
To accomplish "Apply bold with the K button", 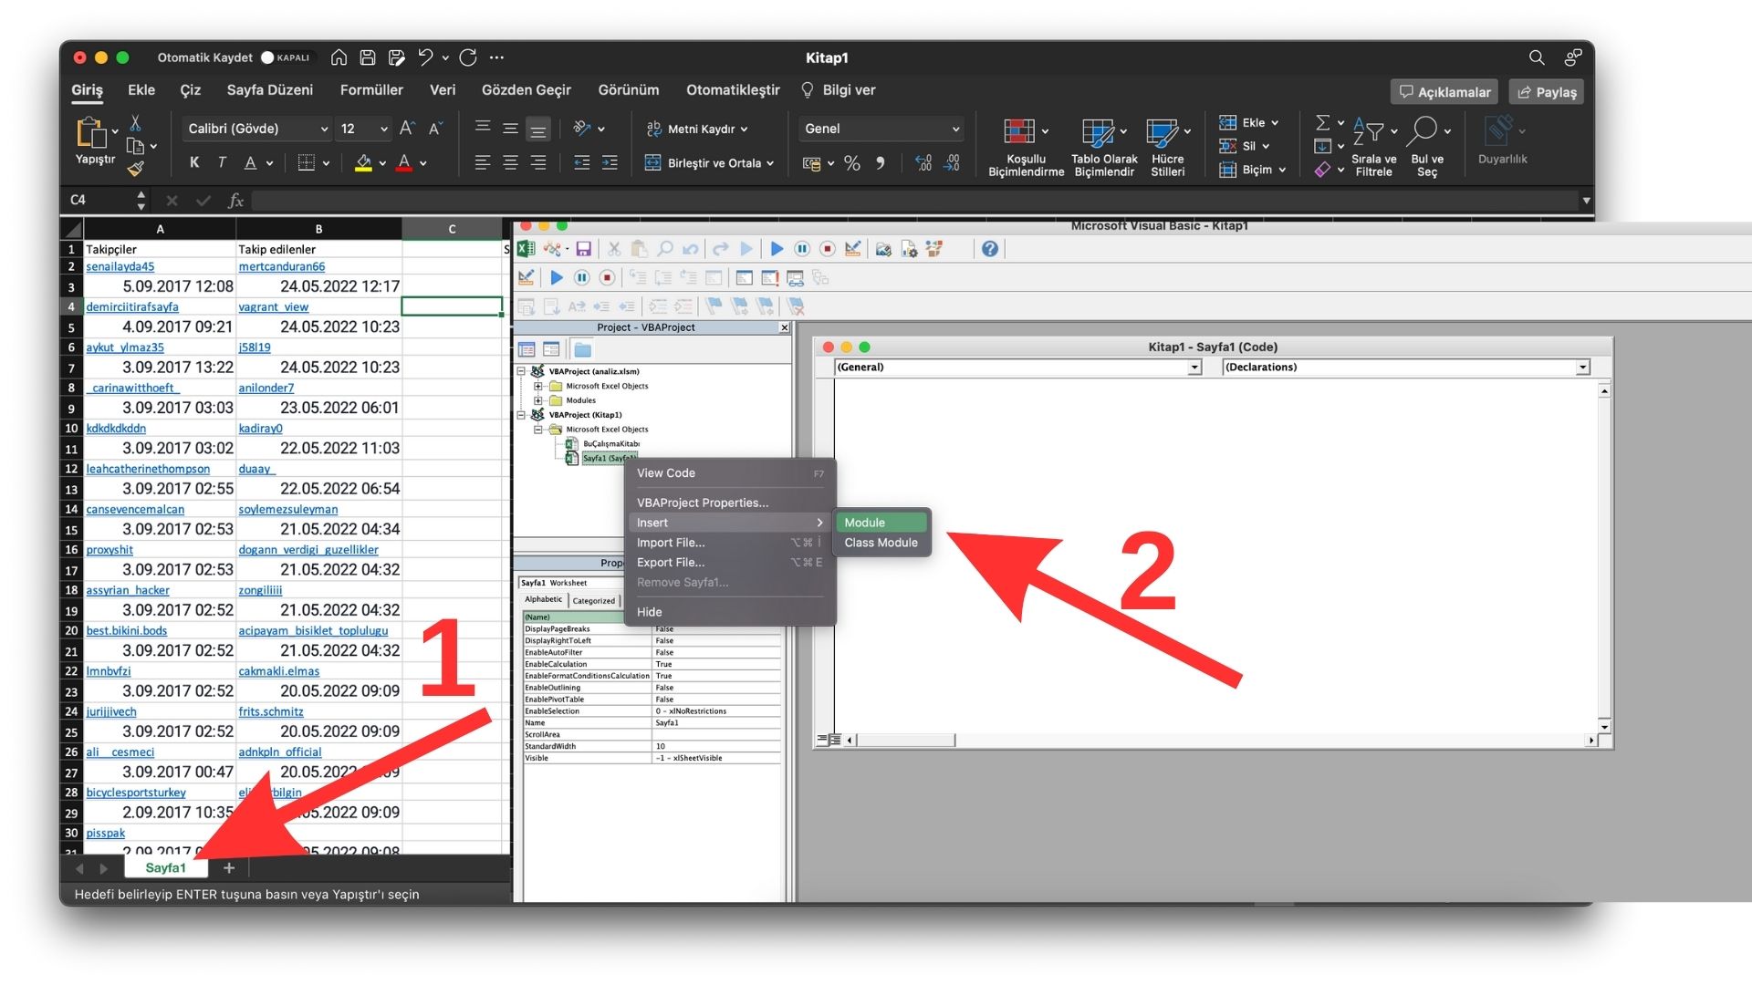I will (x=194, y=162).
